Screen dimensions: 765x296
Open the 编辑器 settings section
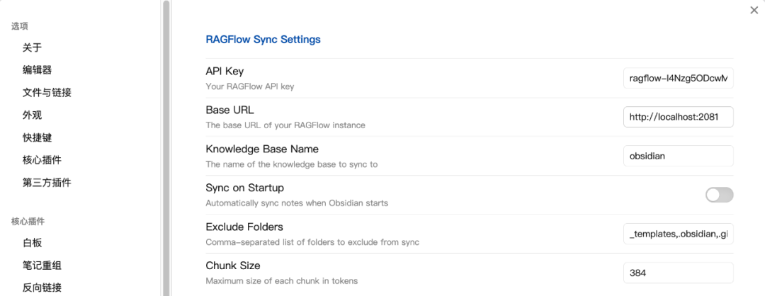coord(37,70)
